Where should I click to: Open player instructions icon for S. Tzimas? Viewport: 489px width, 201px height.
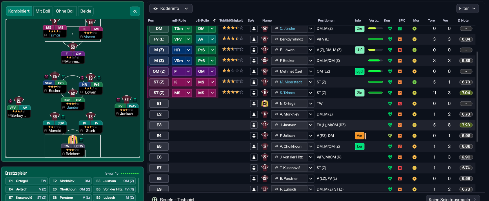[254, 93]
